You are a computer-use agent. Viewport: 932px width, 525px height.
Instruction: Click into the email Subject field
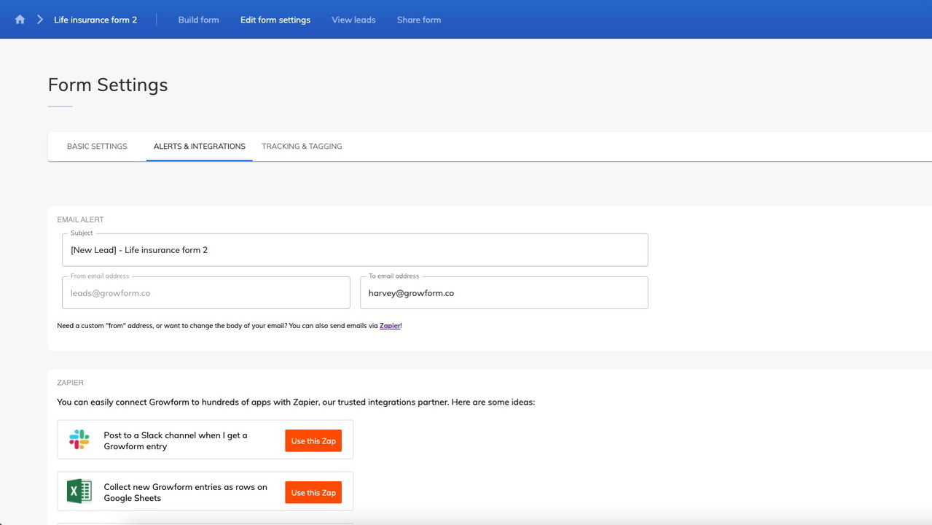pyautogui.click(x=355, y=250)
